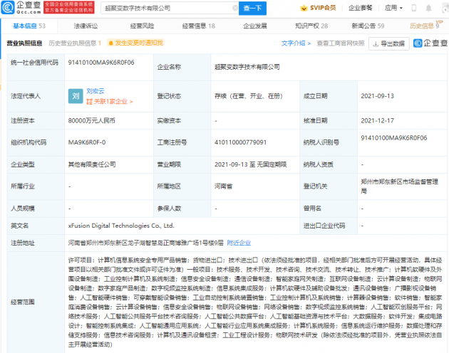Open 查看工商官网快照
The width and height of the screenshot is (449, 353).
click(x=341, y=43)
